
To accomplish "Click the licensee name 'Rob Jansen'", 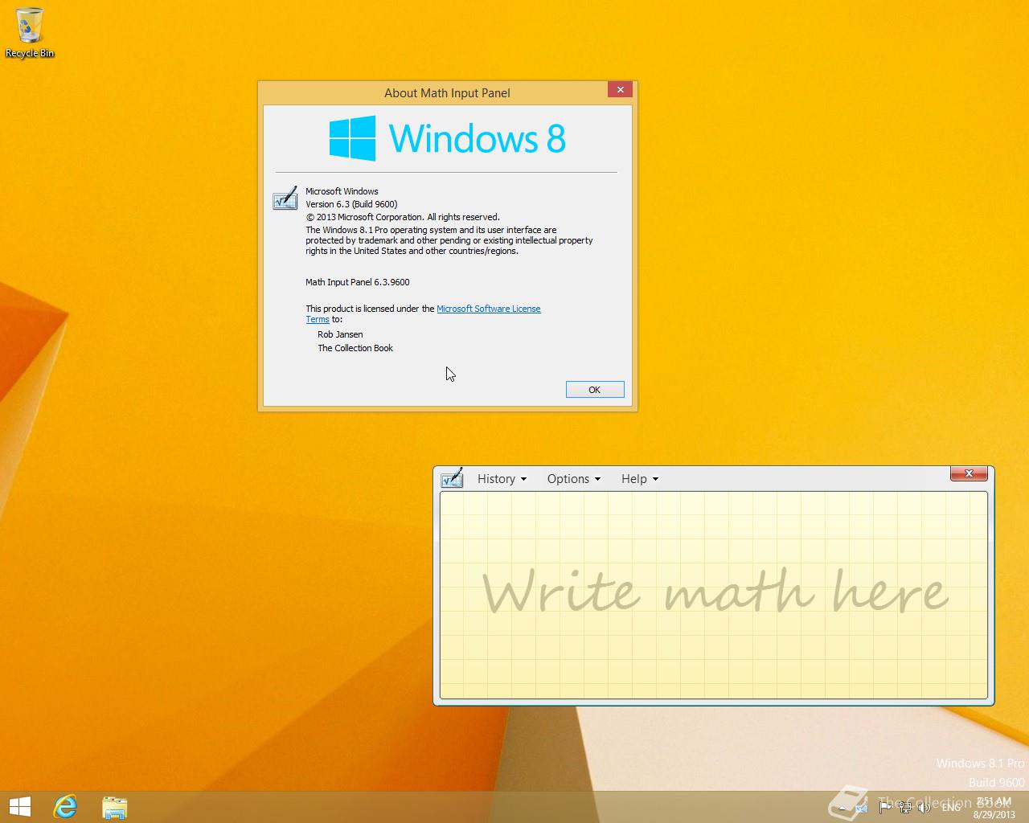I will click(340, 334).
